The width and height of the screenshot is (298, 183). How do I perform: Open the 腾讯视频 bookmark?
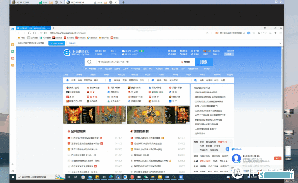92,37
